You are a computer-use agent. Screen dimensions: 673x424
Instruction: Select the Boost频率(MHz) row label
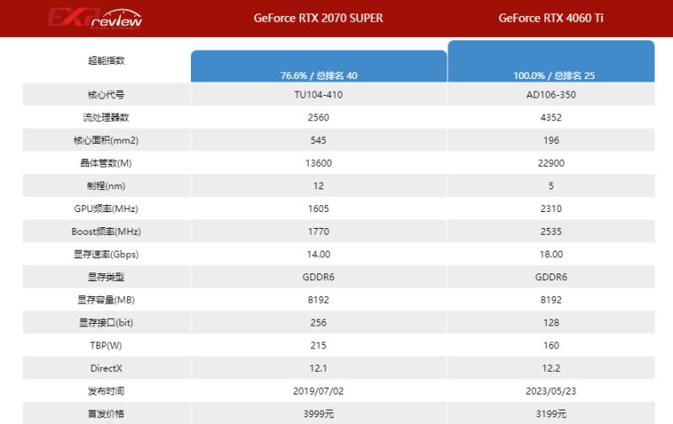tap(106, 231)
